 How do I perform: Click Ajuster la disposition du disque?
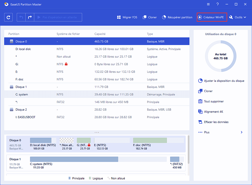(x=221, y=81)
